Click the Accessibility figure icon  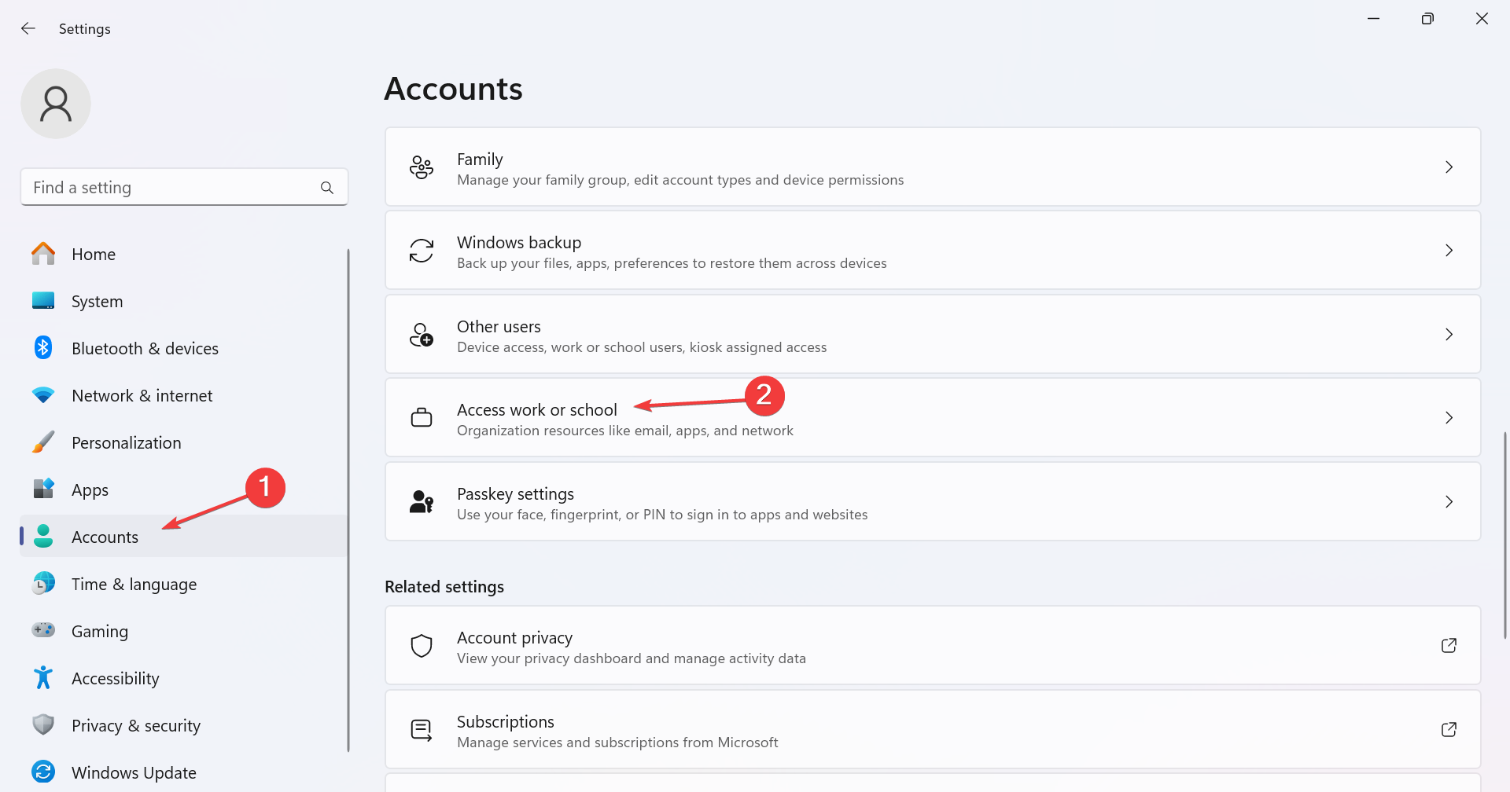point(43,678)
